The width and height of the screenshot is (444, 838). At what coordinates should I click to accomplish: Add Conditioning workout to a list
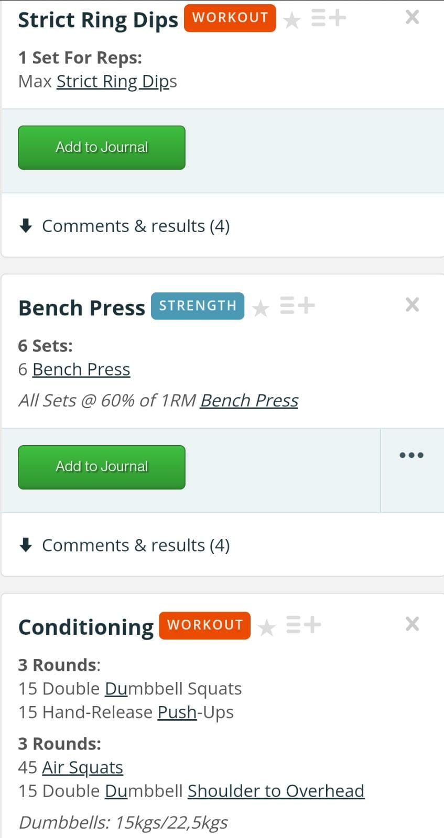304,624
